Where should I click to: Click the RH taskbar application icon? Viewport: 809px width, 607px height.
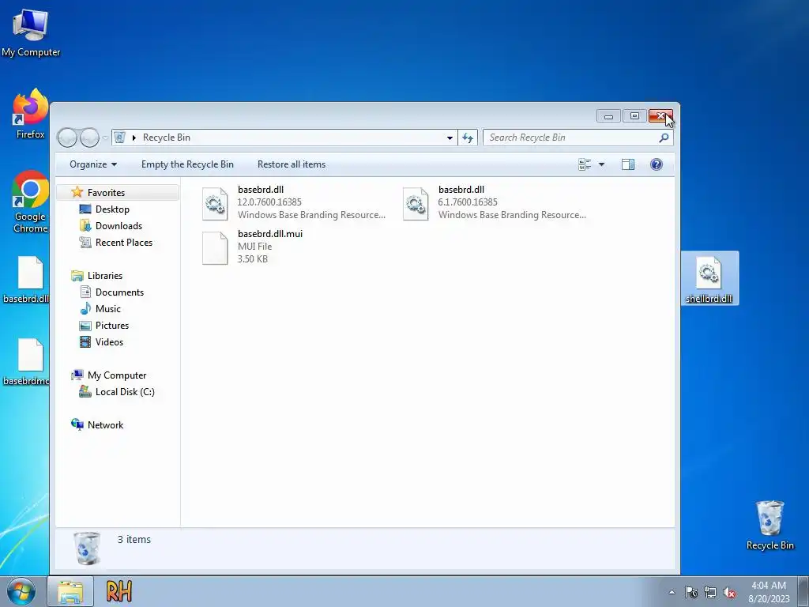(x=119, y=591)
